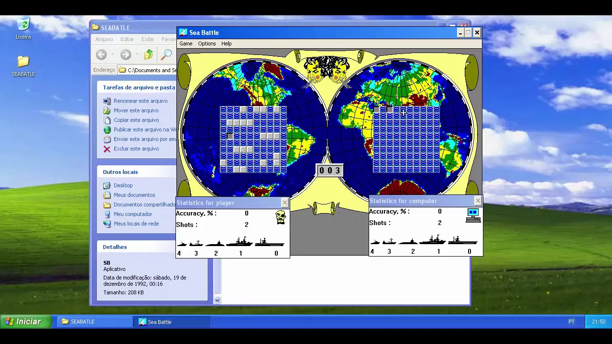Screen dimensions: 612x344
Task: Click the Endereço address bar path
Action: click(x=147, y=70)
